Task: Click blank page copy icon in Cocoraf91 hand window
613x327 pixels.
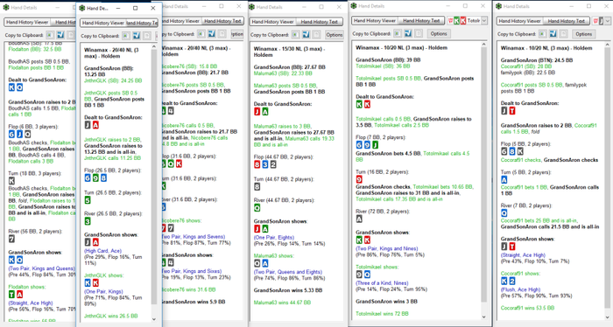Action: [x=564, y=34]
